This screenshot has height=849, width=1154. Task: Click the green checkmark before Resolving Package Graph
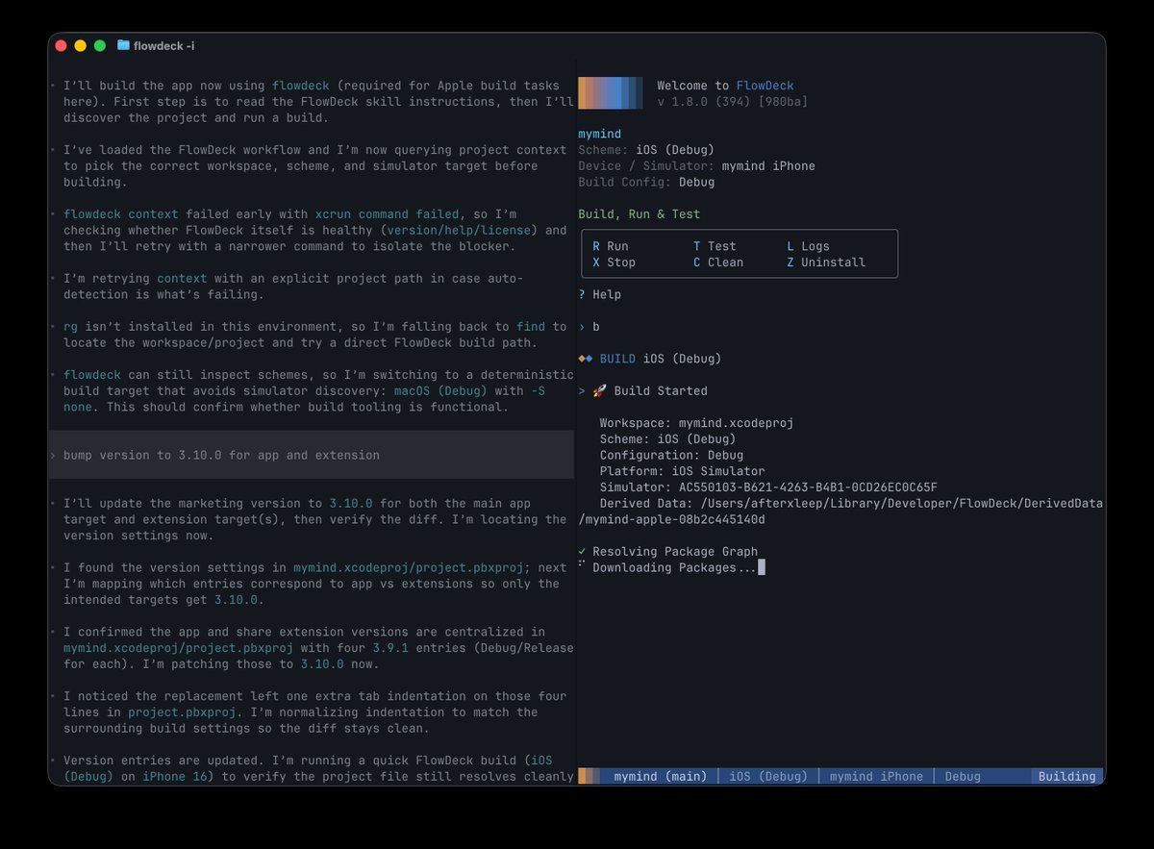[x=583, y=552]
